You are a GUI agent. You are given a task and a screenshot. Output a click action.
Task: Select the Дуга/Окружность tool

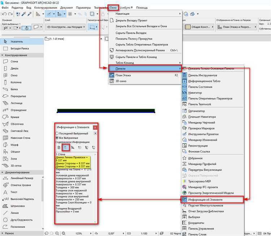click(x=21, y=220)
